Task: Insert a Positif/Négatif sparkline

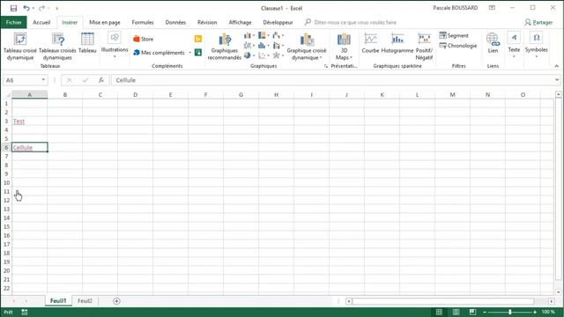Action: point(424,47)
